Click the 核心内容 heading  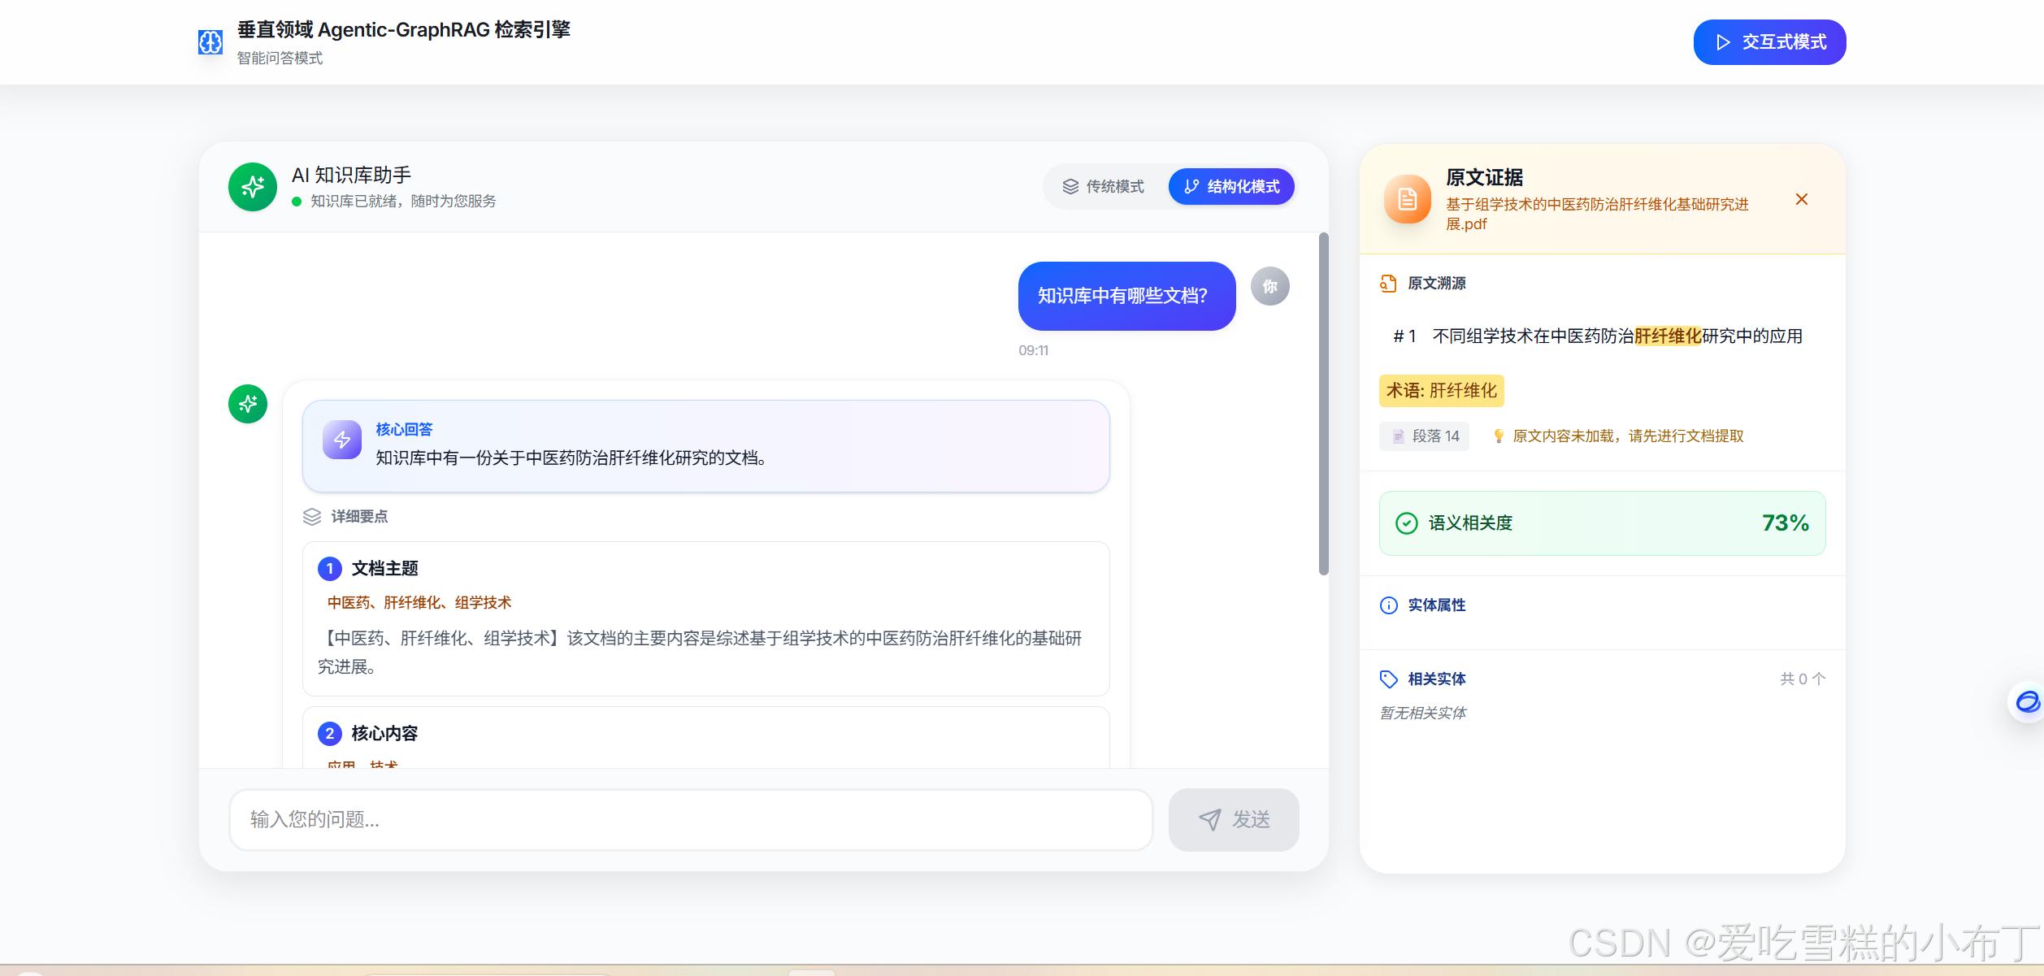coord(384,734)
